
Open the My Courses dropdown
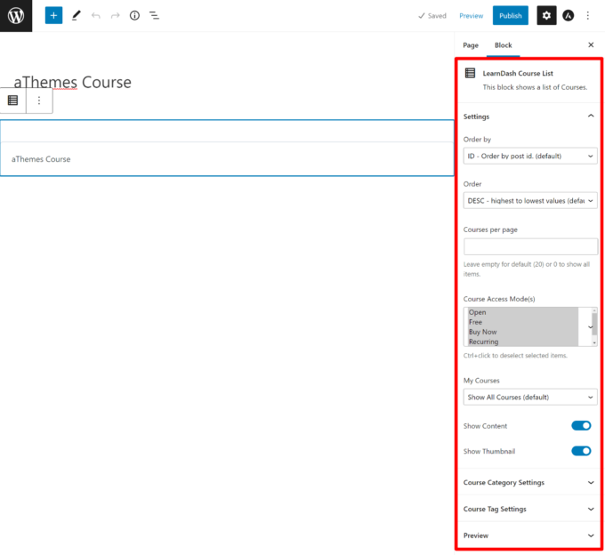click(530, 397)
